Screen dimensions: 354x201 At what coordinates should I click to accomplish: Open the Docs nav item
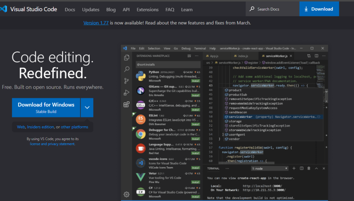click(x=70, y=9)
